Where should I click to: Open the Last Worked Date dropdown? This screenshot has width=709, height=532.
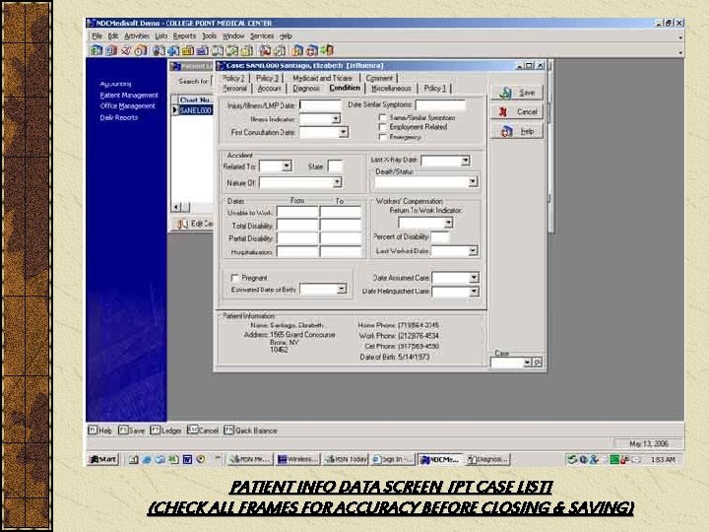[473, 250]
